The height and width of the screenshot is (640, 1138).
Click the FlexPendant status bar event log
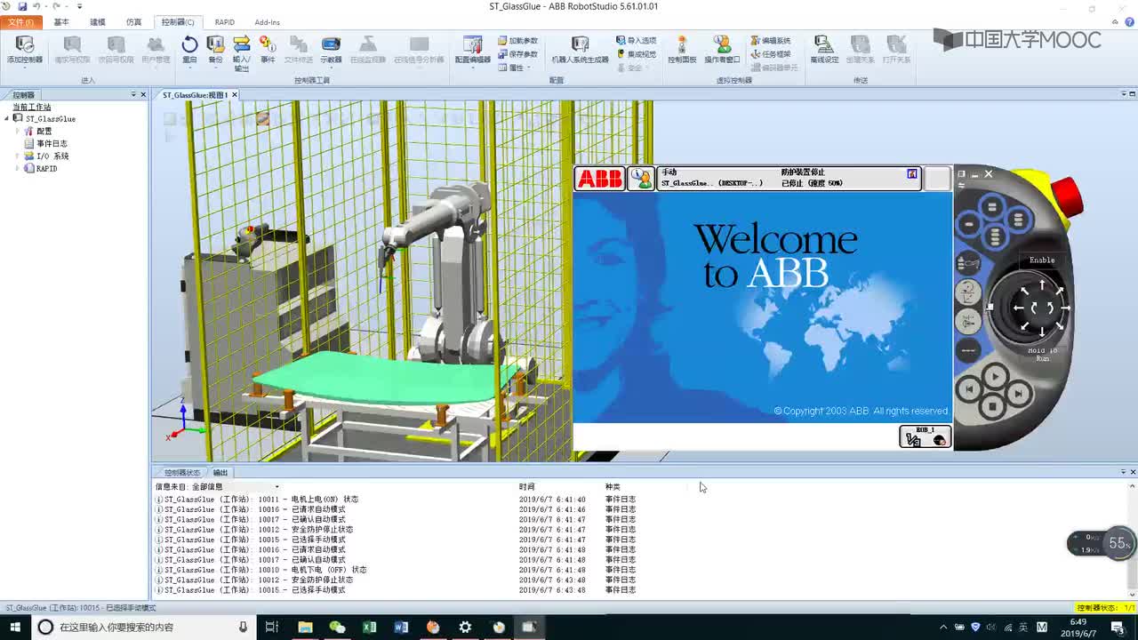(x=789, y=178)
